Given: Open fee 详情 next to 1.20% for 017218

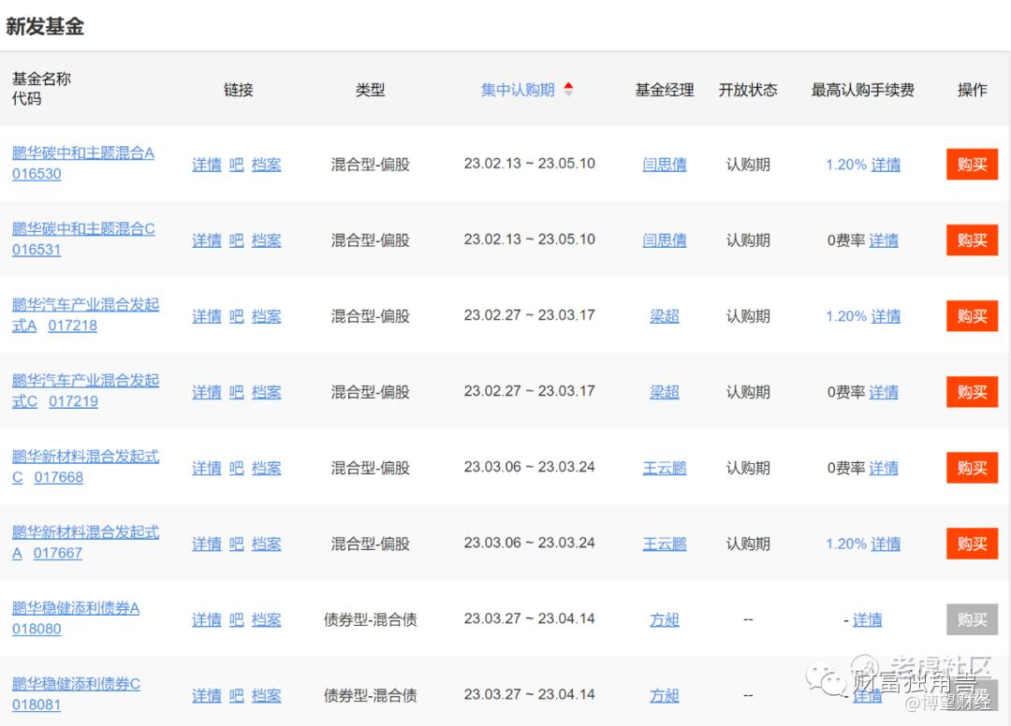Looking at the screenshot, I should [886, 316].
